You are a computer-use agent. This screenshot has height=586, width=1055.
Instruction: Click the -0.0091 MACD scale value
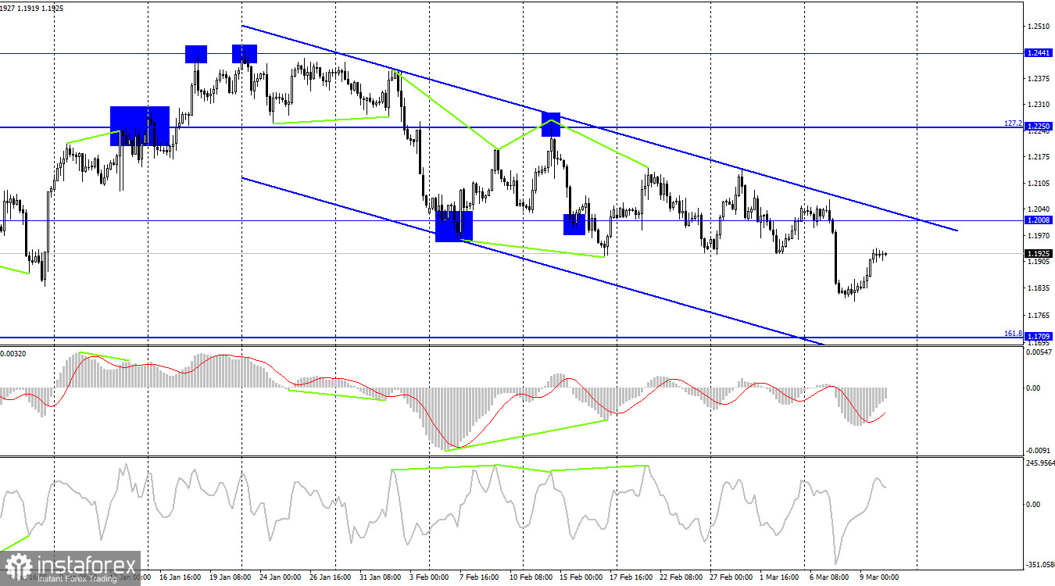(x=1039, y=450)
